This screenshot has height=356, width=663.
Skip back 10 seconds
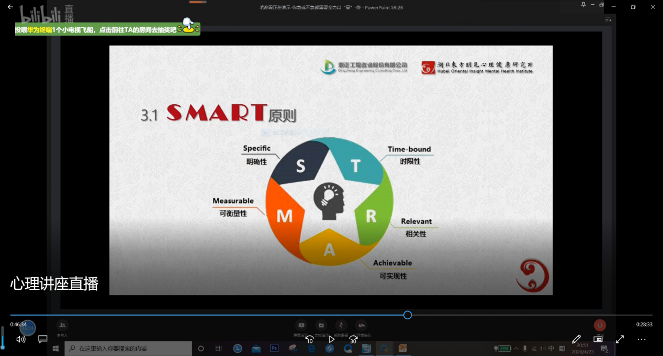coord(309,339)
